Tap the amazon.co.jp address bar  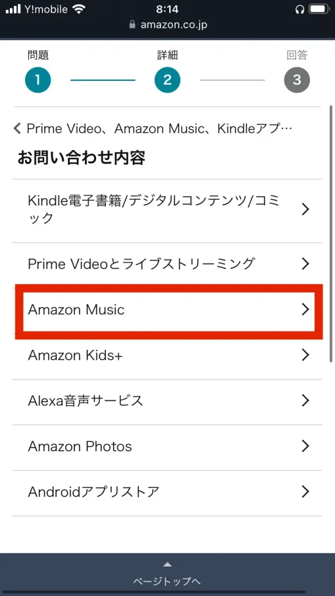(167, 25)
